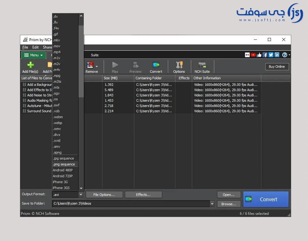Screen dimensions: 308x241
Task: Open the File menu
Action: point(25,47)
